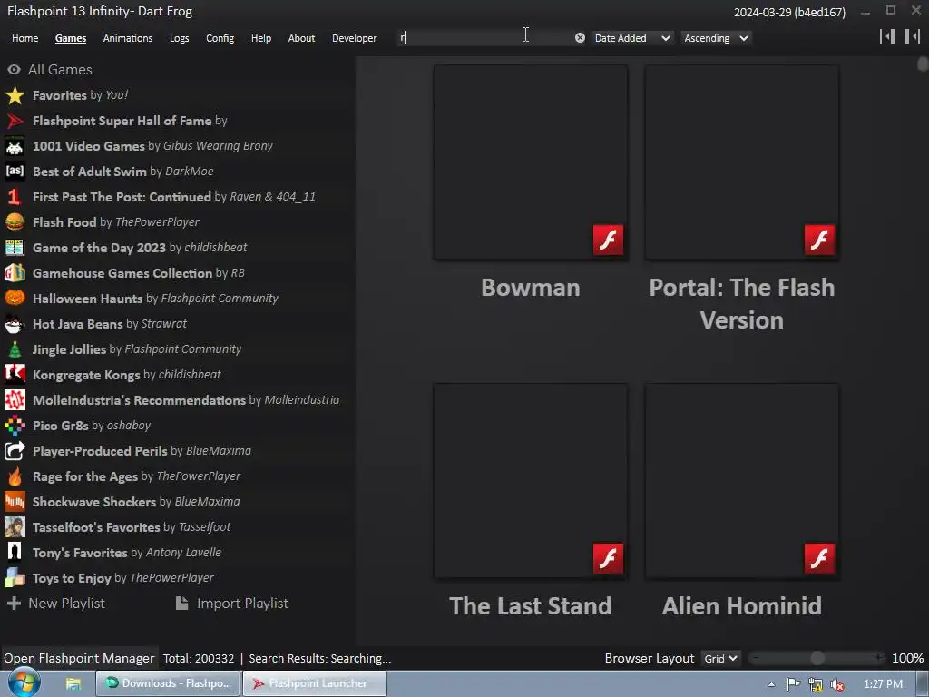This screenshot has width=929, height=697.
Task: Click the Pico Gr8s playlist icon
Action: pyautogui.click(x=15, y=426)
